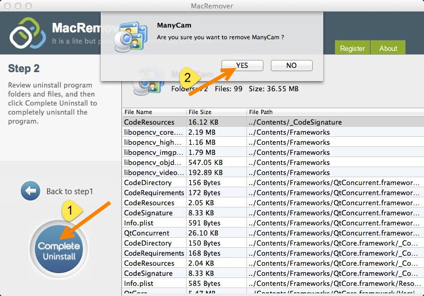Select the CodeDirectory 156 Bytes row
Viewport: 424px width, 296px height.
[x=273, y=182]
